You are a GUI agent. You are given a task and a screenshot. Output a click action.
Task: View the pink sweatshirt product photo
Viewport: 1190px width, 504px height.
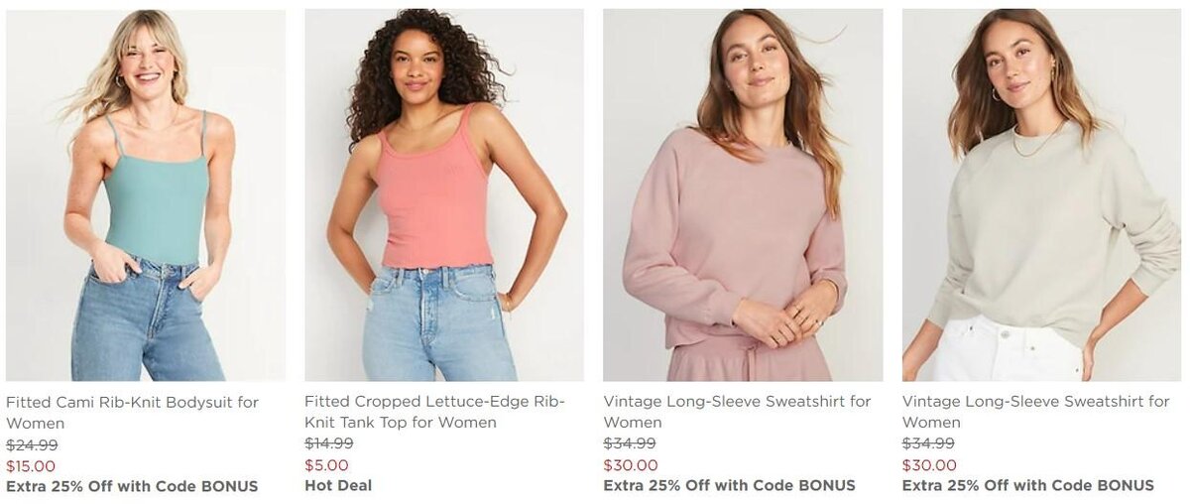click(743, 195)
